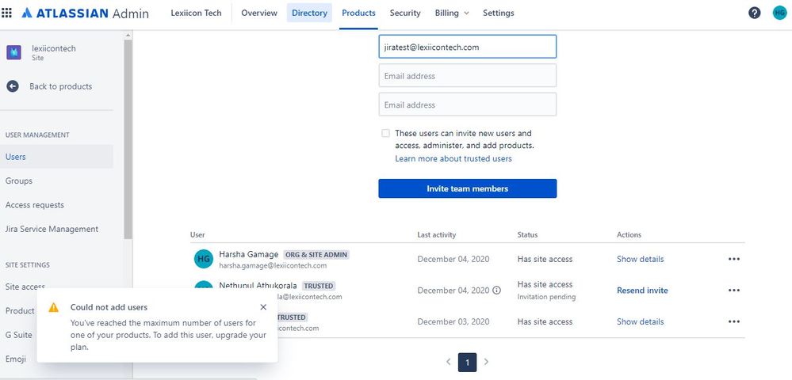
Task: Click the Nethupul Athukorala user name
Action: pos(258,286)
